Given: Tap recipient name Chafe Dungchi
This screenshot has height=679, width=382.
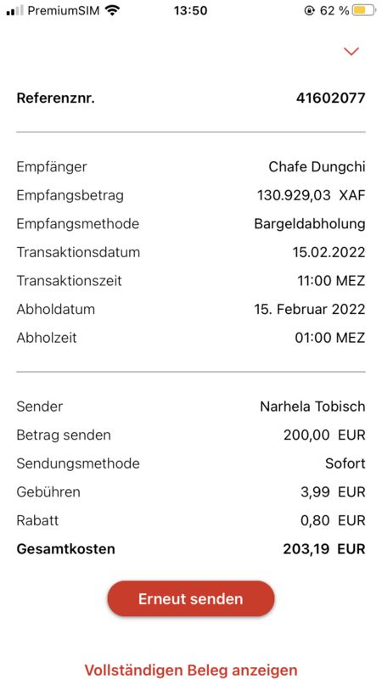Looking at the screenshot, I should coord(317,166).
